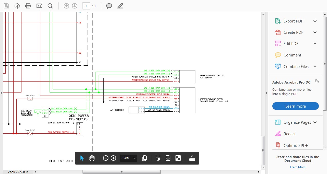Viewport: 327px width, 174px height.
Task: Click the AIR SOLENOID SIGNAL label
Action: [x=159, y=107]
